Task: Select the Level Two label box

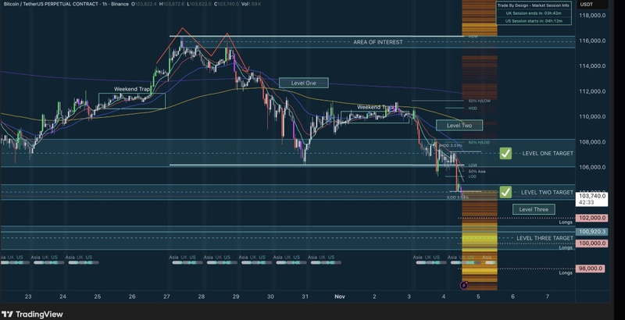Action: tap(459, 126)
